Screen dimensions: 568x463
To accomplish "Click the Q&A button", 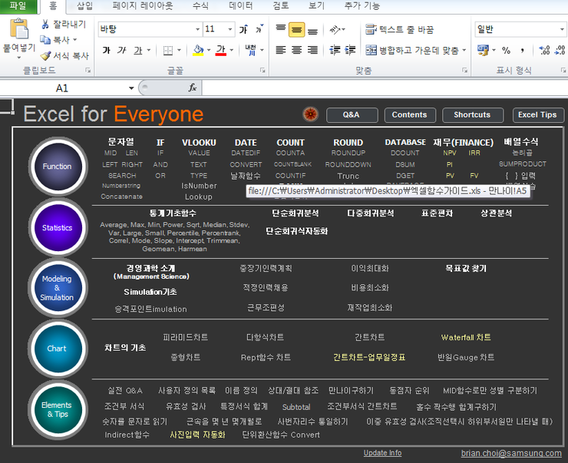I will click(352, 115).
